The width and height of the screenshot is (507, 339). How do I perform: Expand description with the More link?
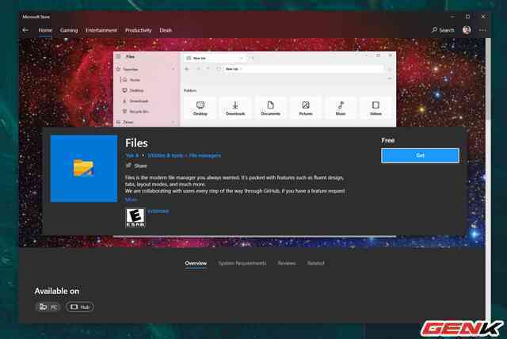pyautogui.click(x=131, y=200)
